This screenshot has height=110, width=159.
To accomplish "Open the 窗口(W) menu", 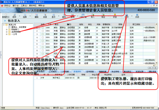I will coord(16,5).
